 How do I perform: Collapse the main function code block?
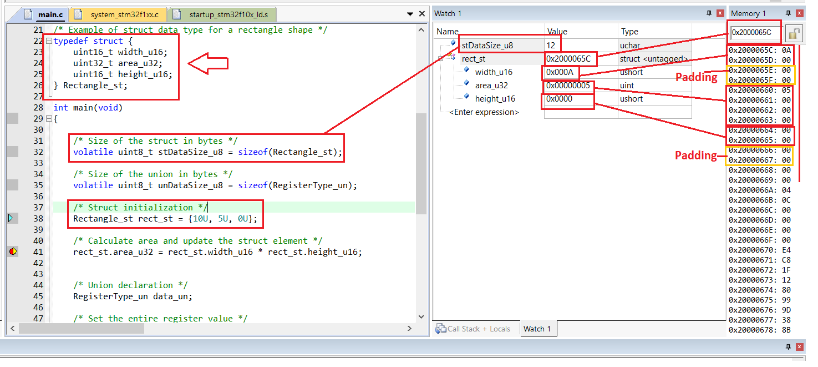point(49,119)
